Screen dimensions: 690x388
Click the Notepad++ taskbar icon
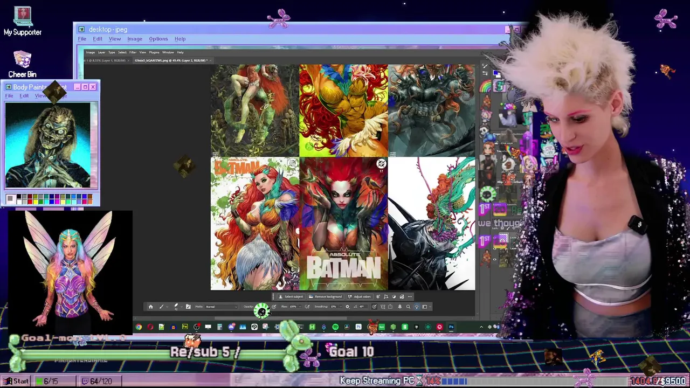[161, 327]
